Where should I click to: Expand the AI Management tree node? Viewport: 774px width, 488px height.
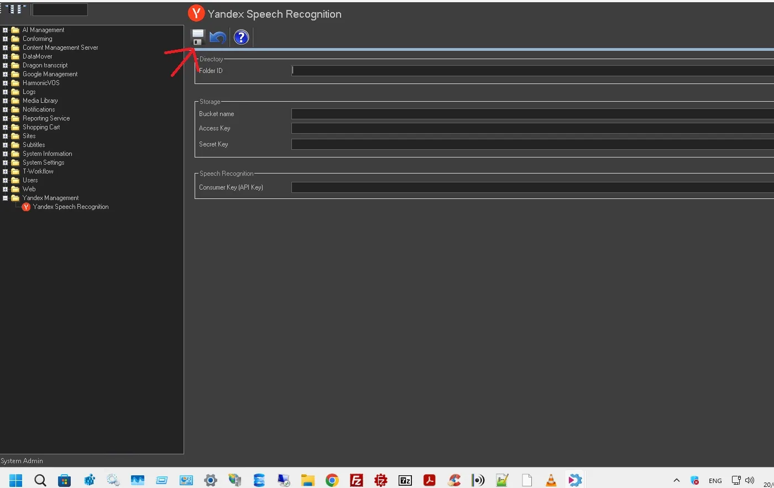[5, 30]
